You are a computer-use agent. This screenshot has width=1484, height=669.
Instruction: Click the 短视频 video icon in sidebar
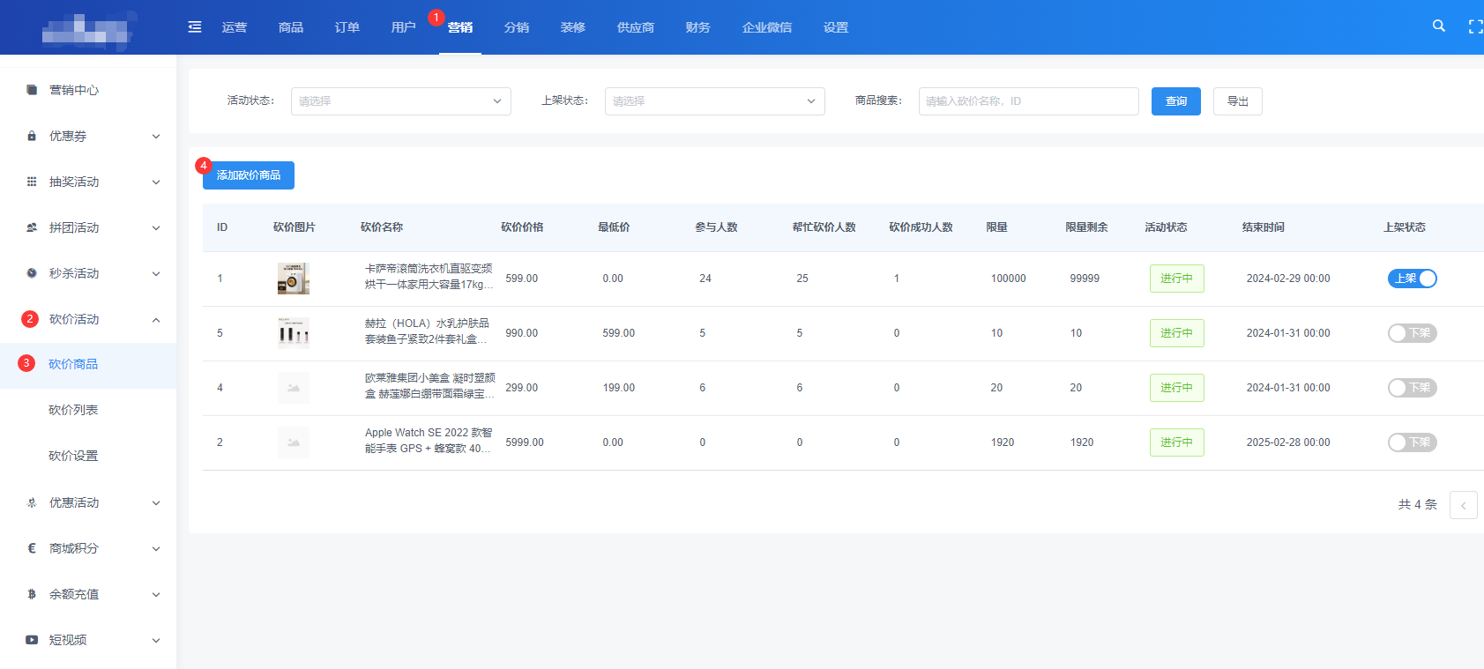[x=32, y=640]
